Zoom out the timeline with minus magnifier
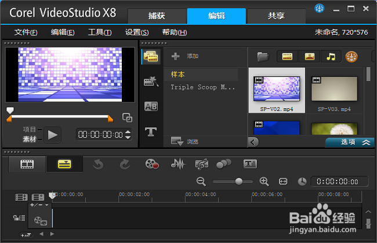 tap(201, 182)
